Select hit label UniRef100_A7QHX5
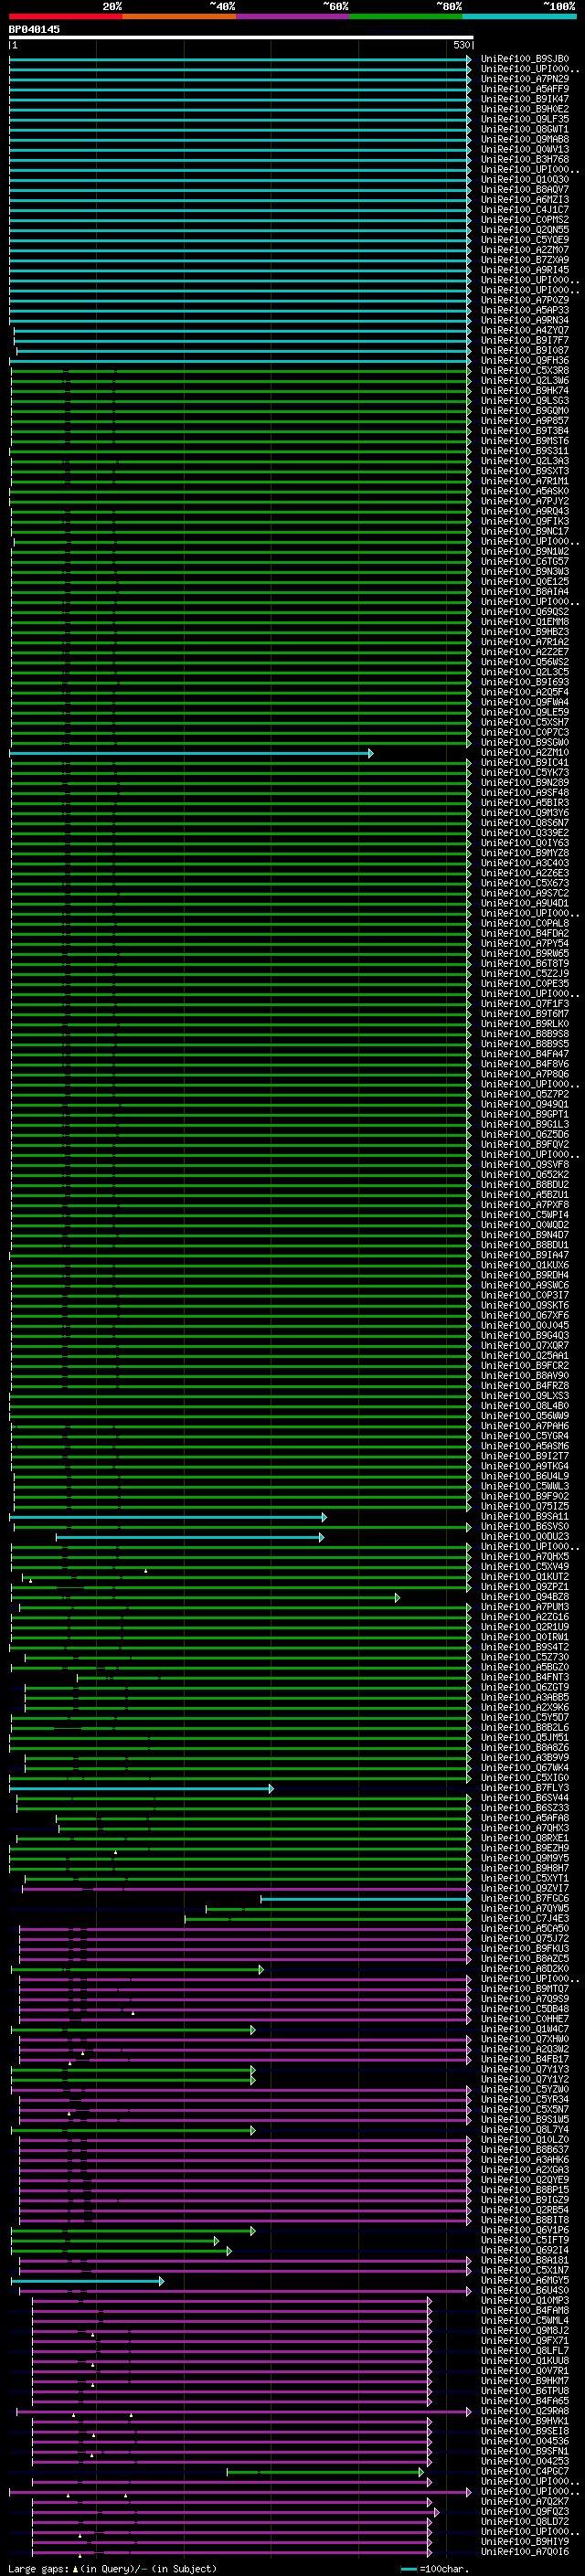The height and width of the screenshot is (2576, 585). point(525,1557)
